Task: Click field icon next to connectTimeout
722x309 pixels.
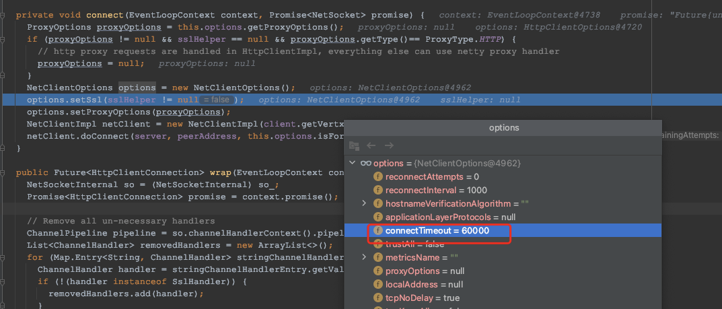Action: [x=378, y=230]
